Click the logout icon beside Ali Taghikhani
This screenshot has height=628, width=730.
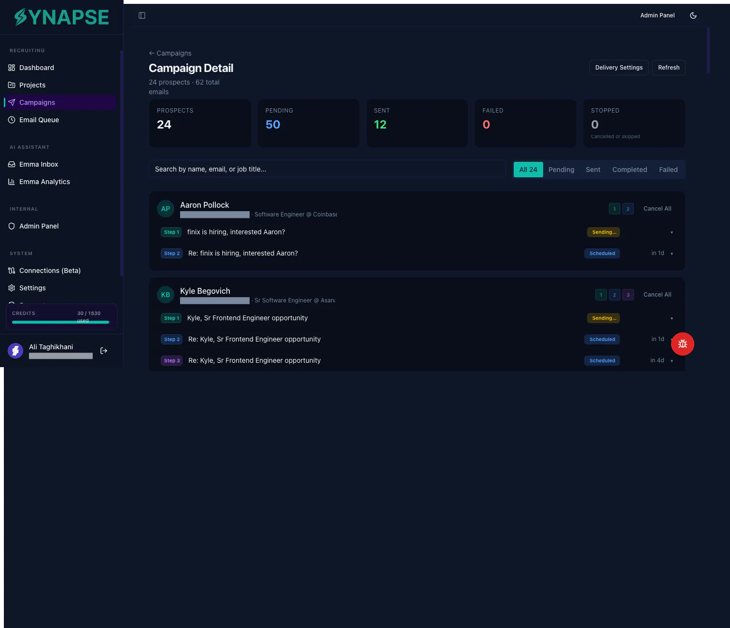[x=104, y=351]
